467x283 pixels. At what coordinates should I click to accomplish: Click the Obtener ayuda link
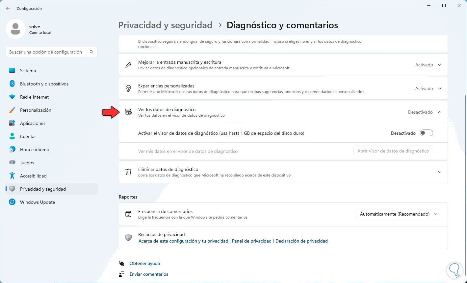pos(145,263)
